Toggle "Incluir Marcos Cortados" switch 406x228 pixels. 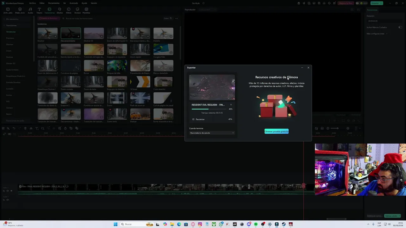pyautogui.click(x=400, y=27)
